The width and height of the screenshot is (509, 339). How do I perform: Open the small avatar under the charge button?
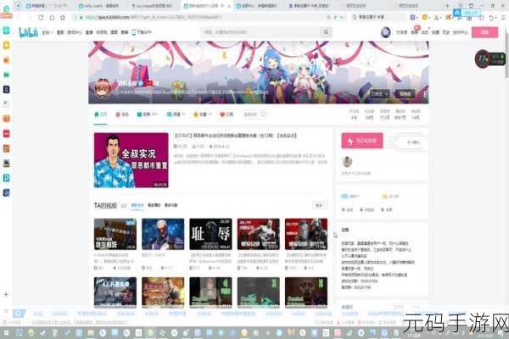coord(347,162)
